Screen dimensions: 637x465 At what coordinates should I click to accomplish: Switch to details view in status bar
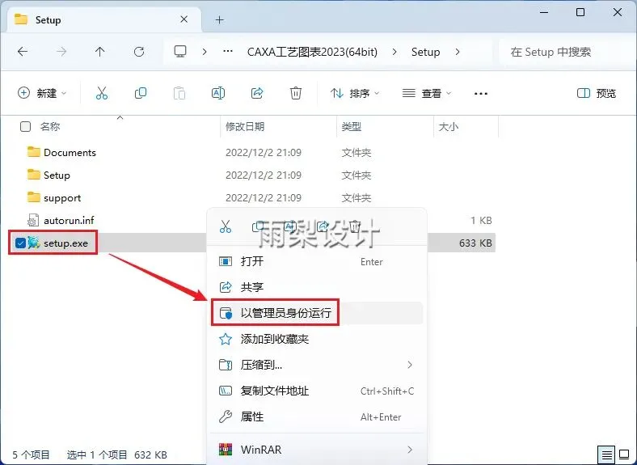coord(606,454)
